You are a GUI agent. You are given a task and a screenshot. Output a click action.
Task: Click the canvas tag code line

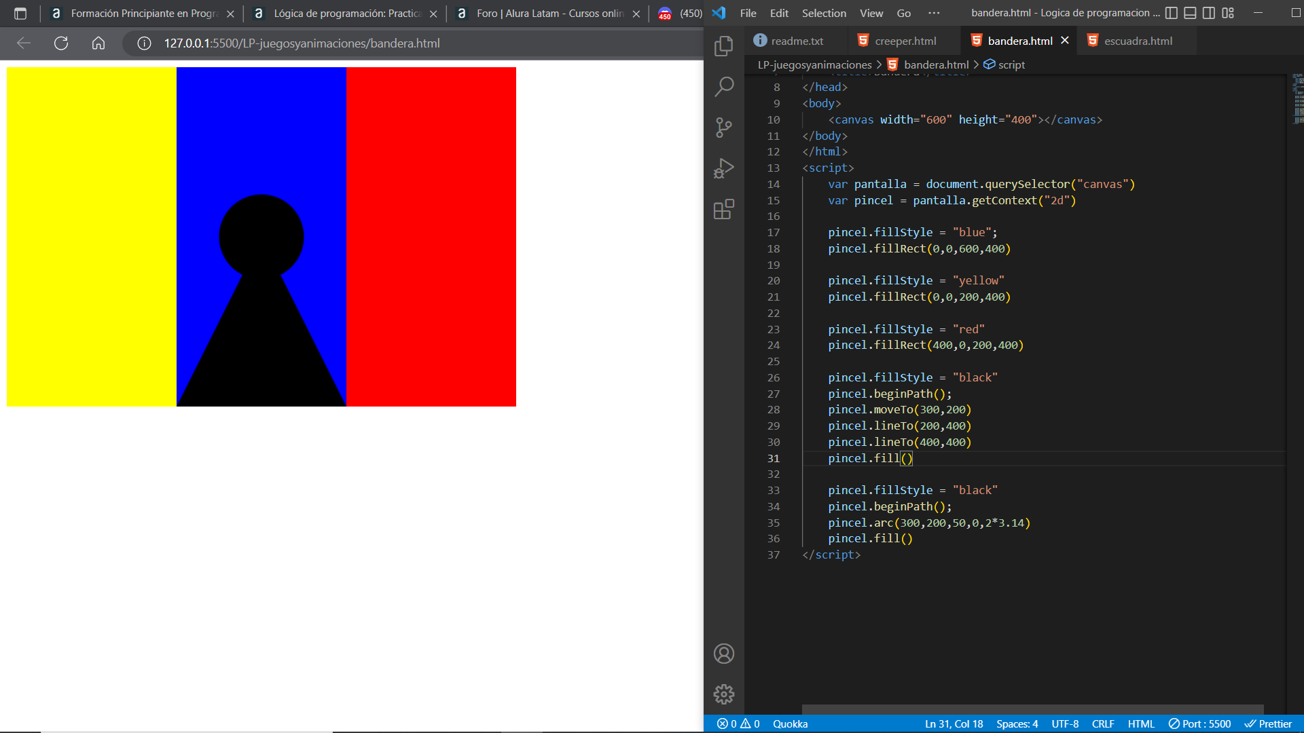965,119
